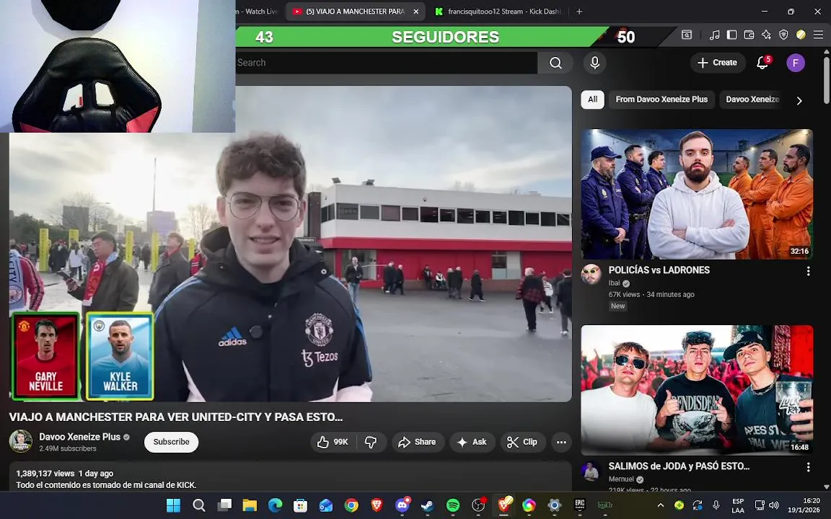Viewport: 831px width, 519px height.
Task: Toggle the Brave sidebar panel icon
Action: click(x=731, y=35)
